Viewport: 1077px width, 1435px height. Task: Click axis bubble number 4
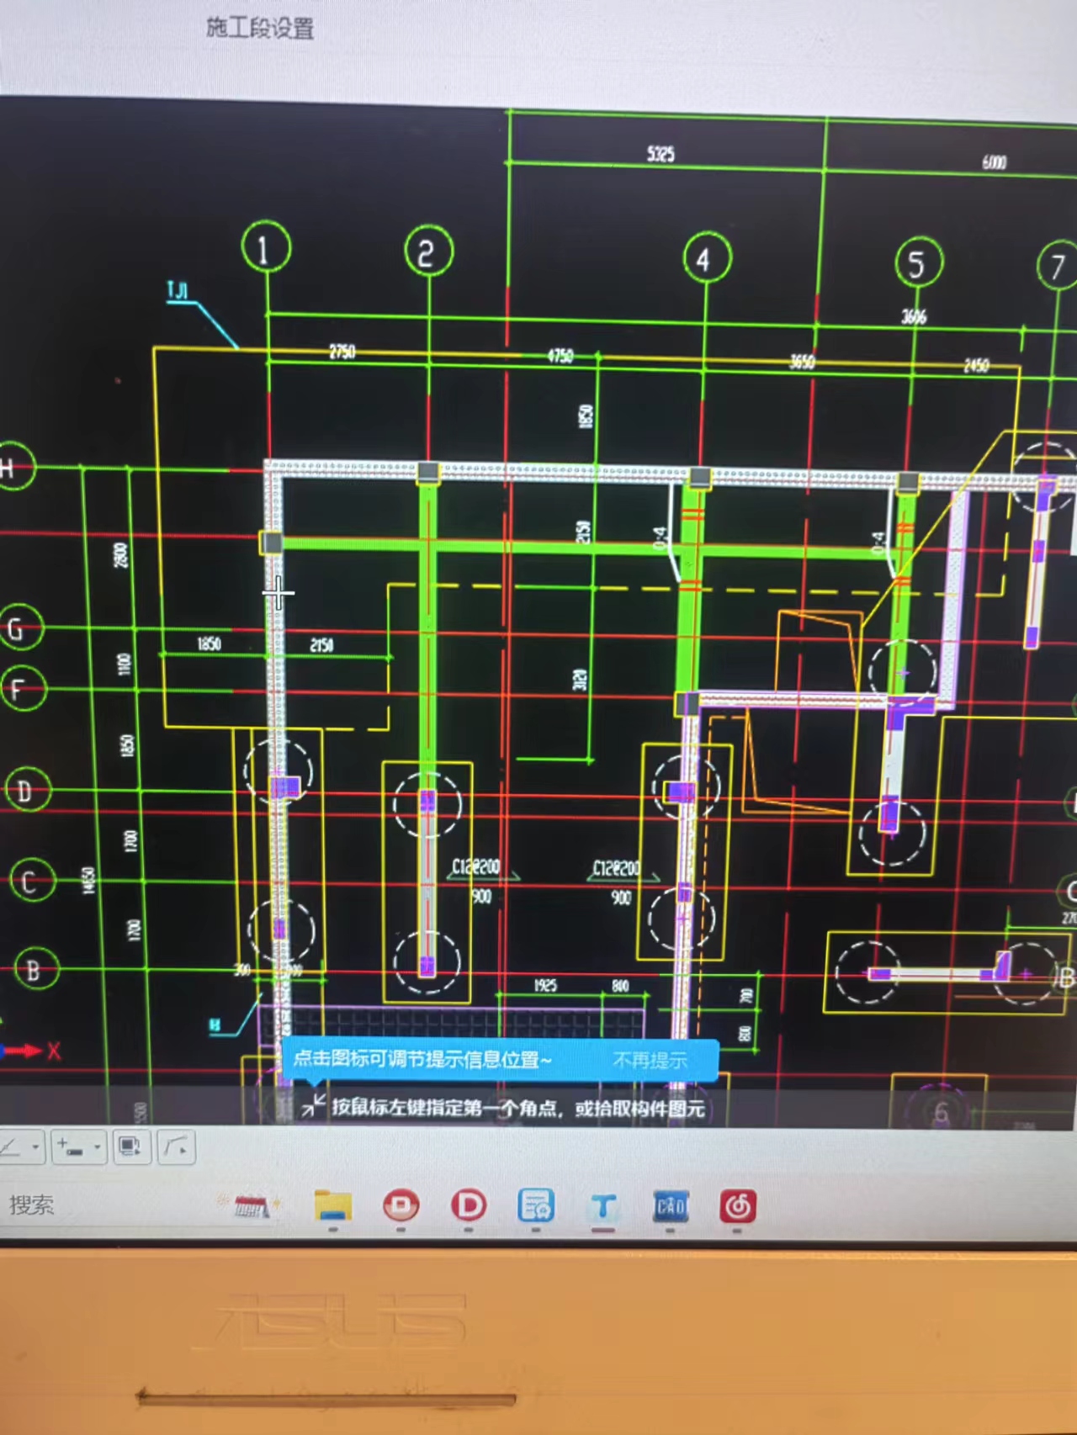click(707, 258)
